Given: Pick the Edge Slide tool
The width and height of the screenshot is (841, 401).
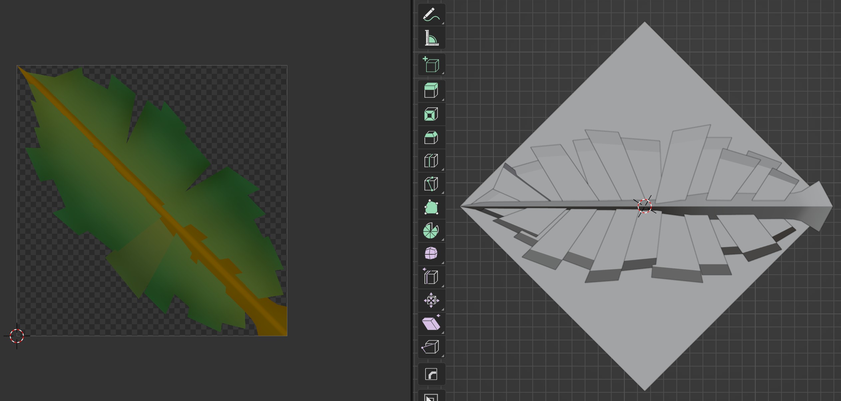Looking at the screenshot, I should (431, 277).
